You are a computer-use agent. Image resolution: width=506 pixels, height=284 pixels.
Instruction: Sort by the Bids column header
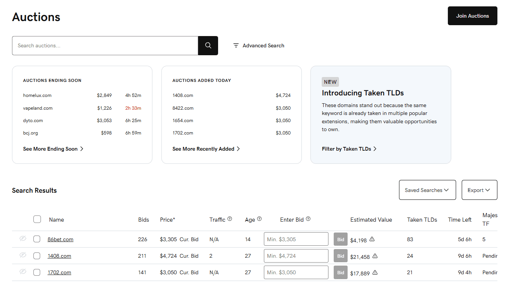click(x=143, y=220)
